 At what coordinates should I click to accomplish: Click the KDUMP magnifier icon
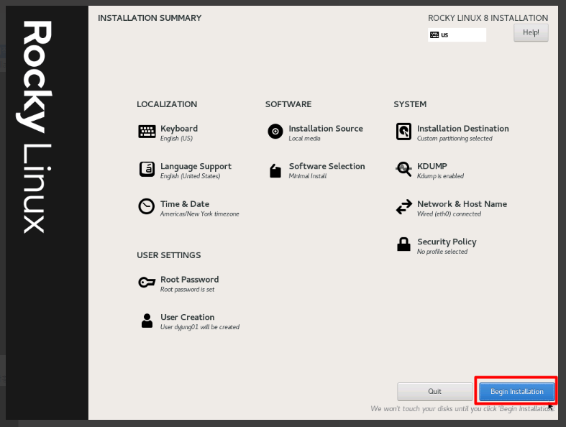[403, 169]
